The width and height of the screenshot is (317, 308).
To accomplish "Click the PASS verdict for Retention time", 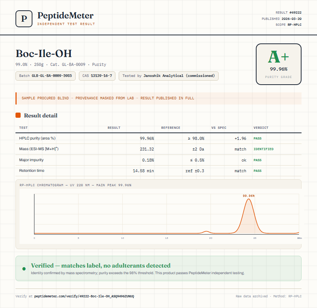I will [257, 171].
